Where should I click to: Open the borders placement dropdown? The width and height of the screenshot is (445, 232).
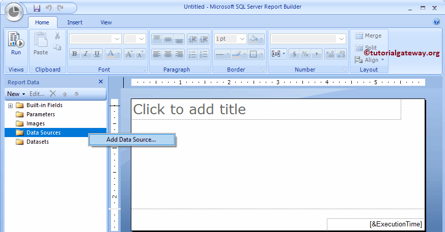pyautogui.click(x=256, y=54)
